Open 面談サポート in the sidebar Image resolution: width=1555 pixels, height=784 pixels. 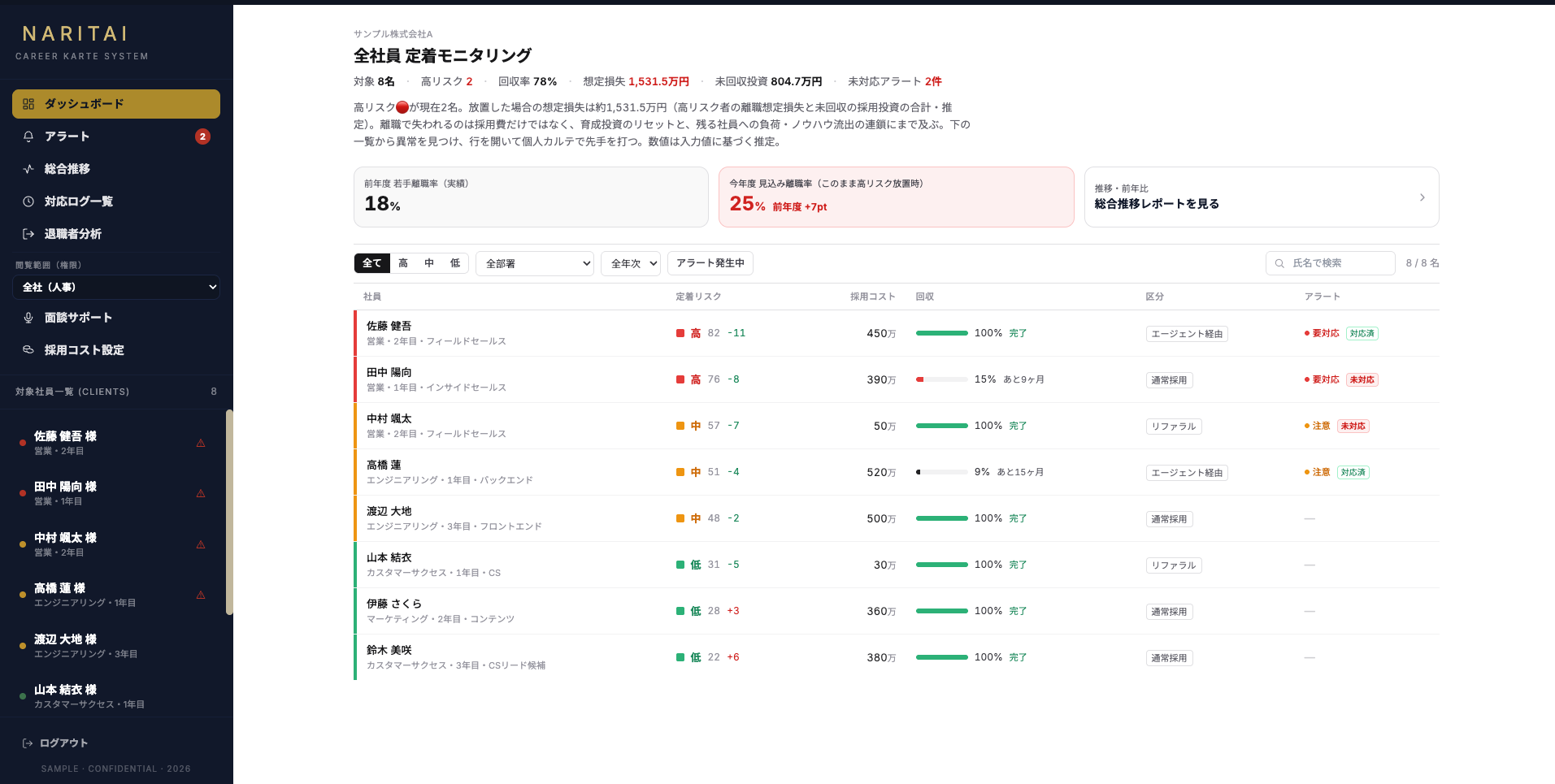click(116, 318)
